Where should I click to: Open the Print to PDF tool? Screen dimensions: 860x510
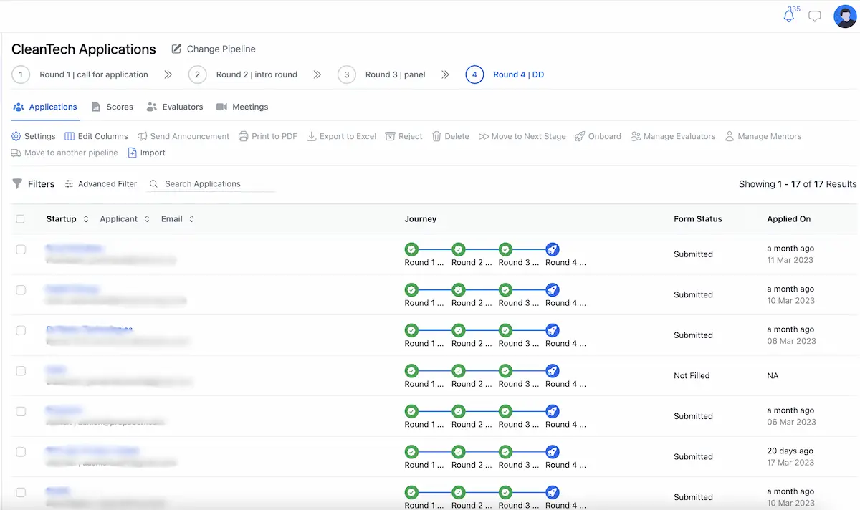(x=267, y=136)
